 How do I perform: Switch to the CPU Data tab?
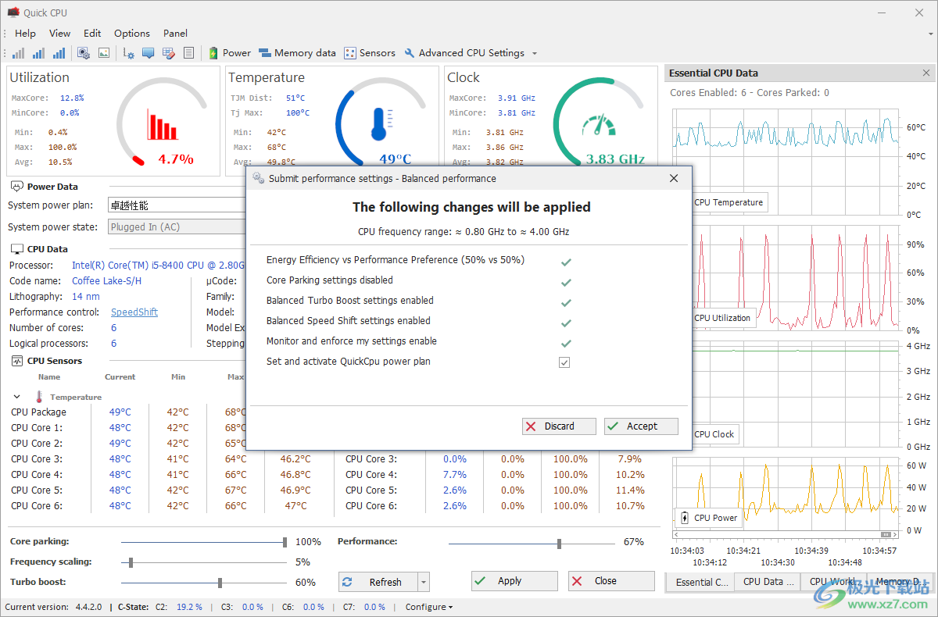pos(767,582)
